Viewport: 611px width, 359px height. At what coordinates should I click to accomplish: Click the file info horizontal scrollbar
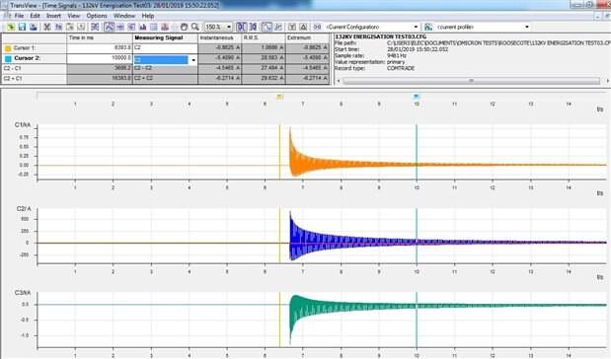(x=471, y=81)
